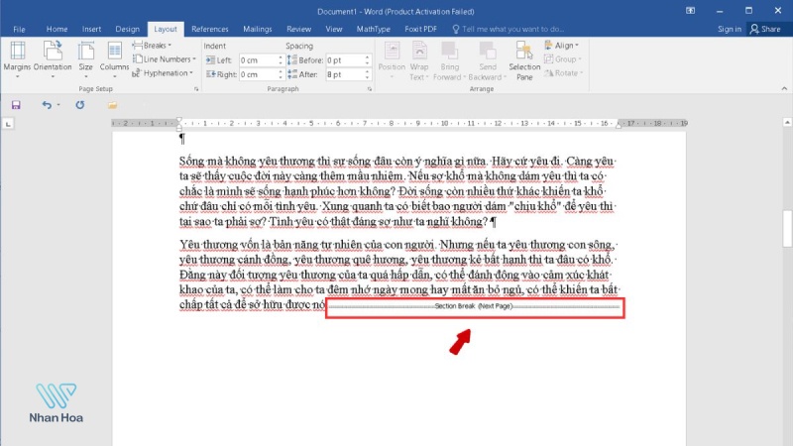Open the Group dropdown

pyautogui.click(x=563, y=59)
